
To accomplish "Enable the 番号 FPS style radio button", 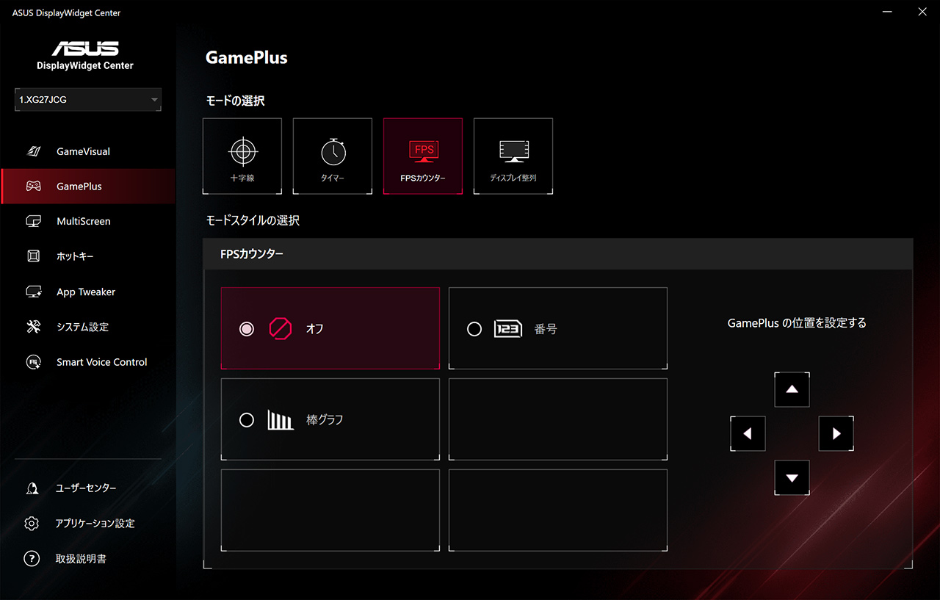I will (x=474, y=329).
